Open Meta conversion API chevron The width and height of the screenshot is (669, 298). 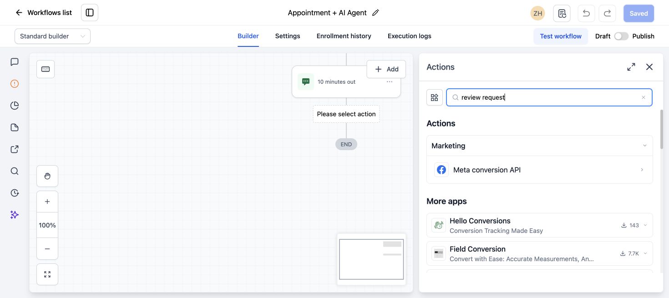click(642, 170)
